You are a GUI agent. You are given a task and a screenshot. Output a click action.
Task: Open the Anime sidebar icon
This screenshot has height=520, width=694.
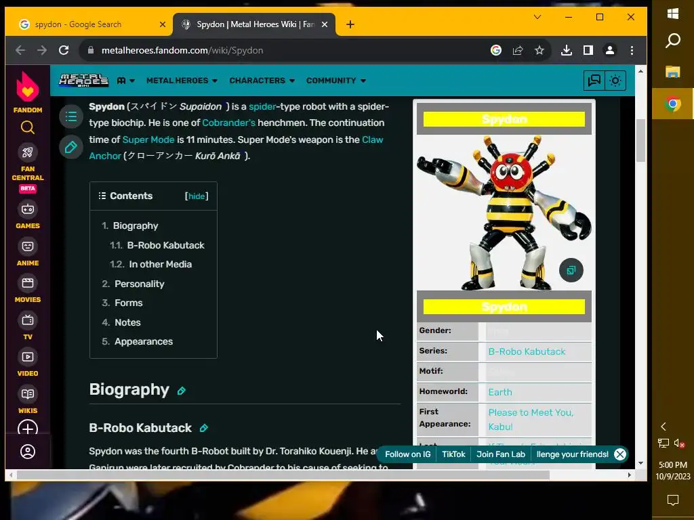27,246
